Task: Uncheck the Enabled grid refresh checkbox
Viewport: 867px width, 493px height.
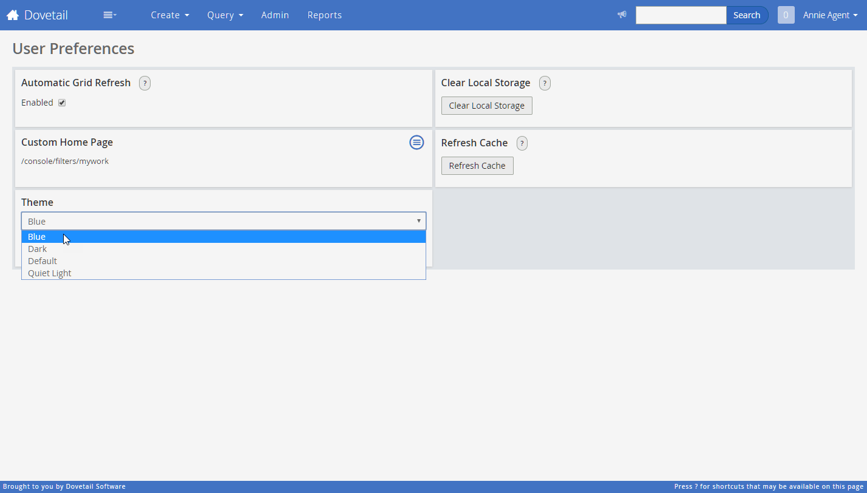Action: click(62, 103)
